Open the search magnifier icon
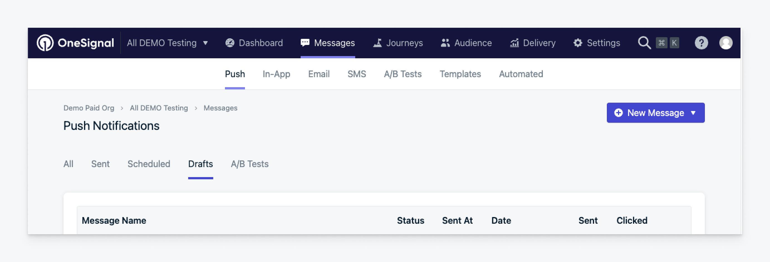 pos(644,43)
